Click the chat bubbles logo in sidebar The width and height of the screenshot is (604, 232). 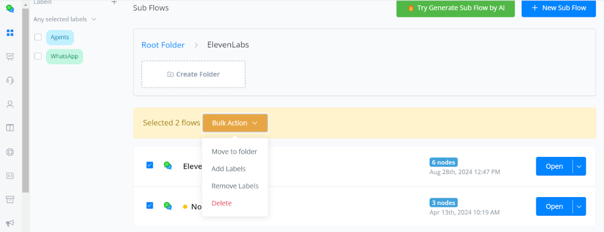[10, 8]
